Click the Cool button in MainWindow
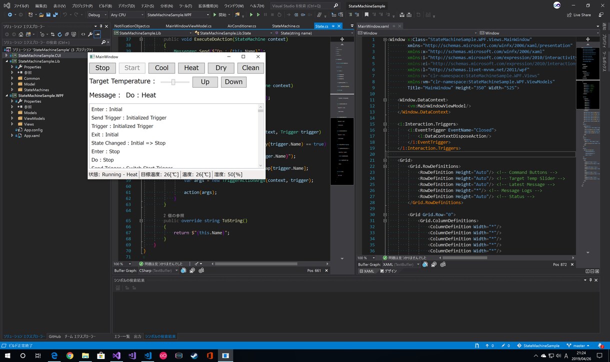 161,68
